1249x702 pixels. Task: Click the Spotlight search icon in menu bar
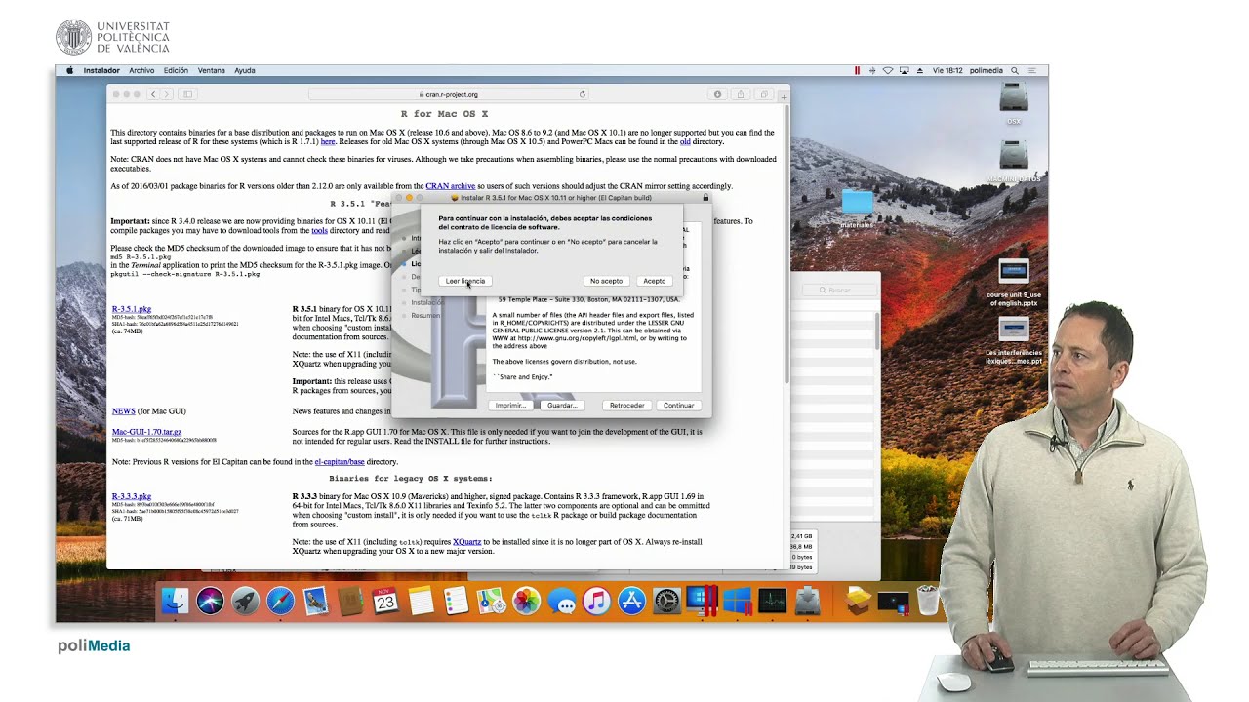pyautogui.click(x=1015, y=70)
